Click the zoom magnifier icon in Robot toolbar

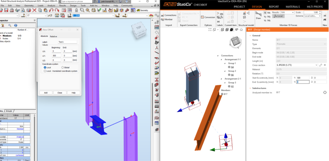(x=82, y=10)
